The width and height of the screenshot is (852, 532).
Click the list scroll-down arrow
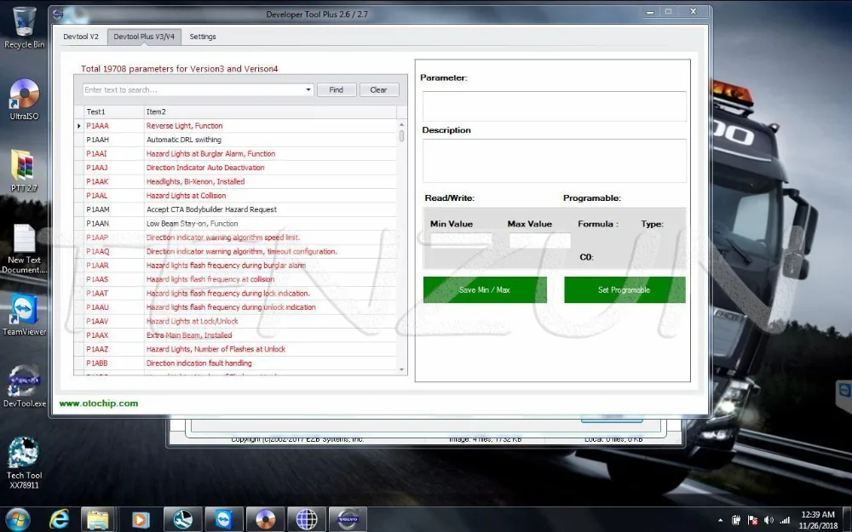[x=401, y=369]
